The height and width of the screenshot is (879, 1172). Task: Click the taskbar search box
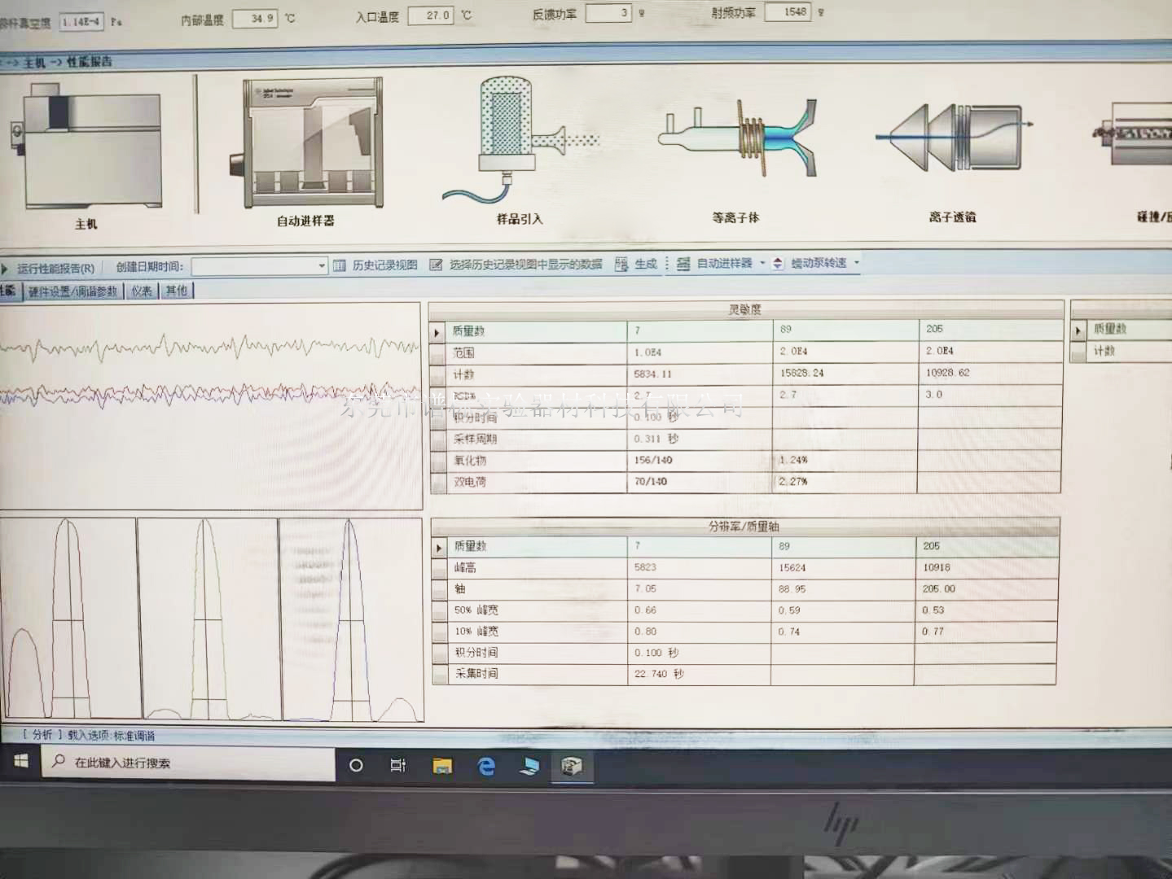point(187,763)
